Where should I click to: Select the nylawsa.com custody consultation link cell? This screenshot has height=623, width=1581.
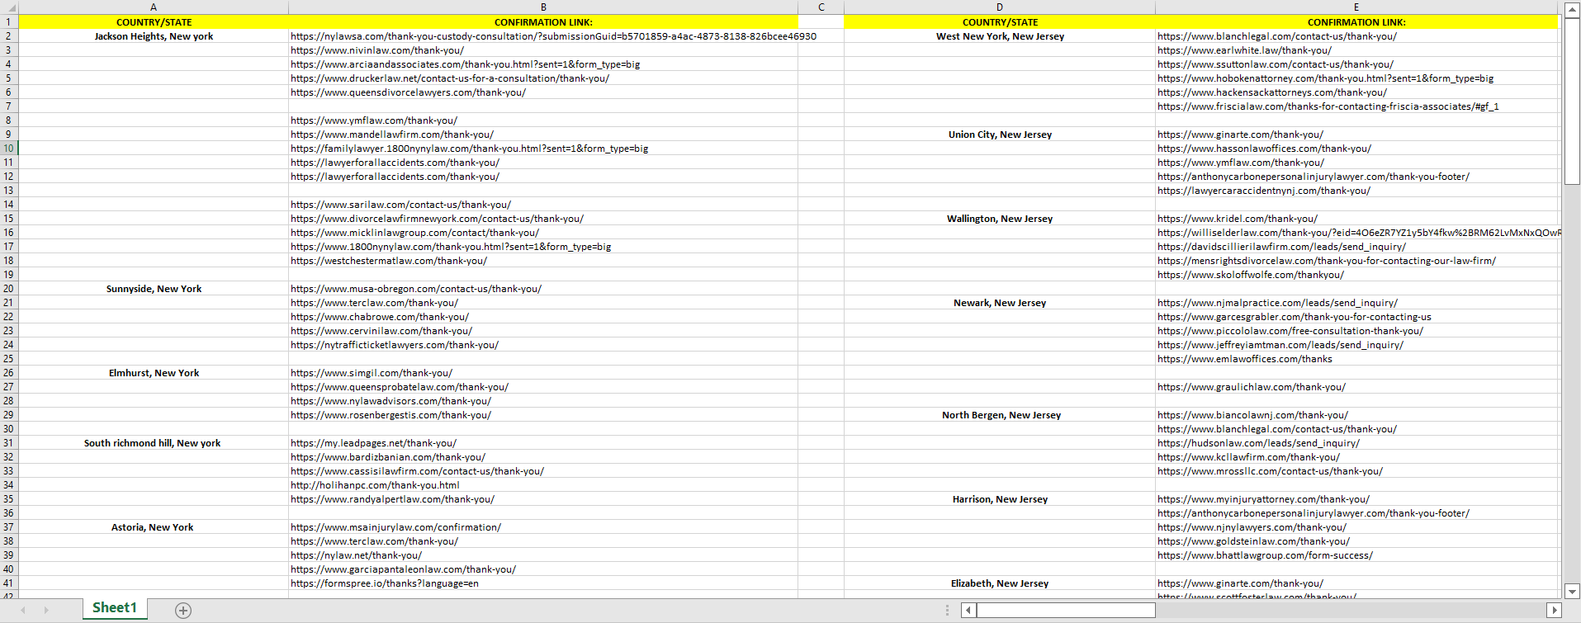[543, 36]
